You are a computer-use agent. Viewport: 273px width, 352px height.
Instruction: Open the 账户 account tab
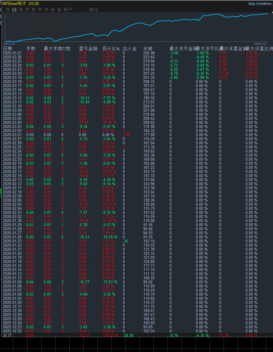pos(68,10)
